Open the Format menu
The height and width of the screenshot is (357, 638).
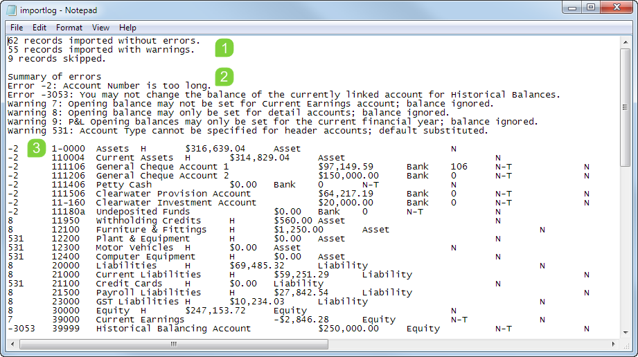69,28
